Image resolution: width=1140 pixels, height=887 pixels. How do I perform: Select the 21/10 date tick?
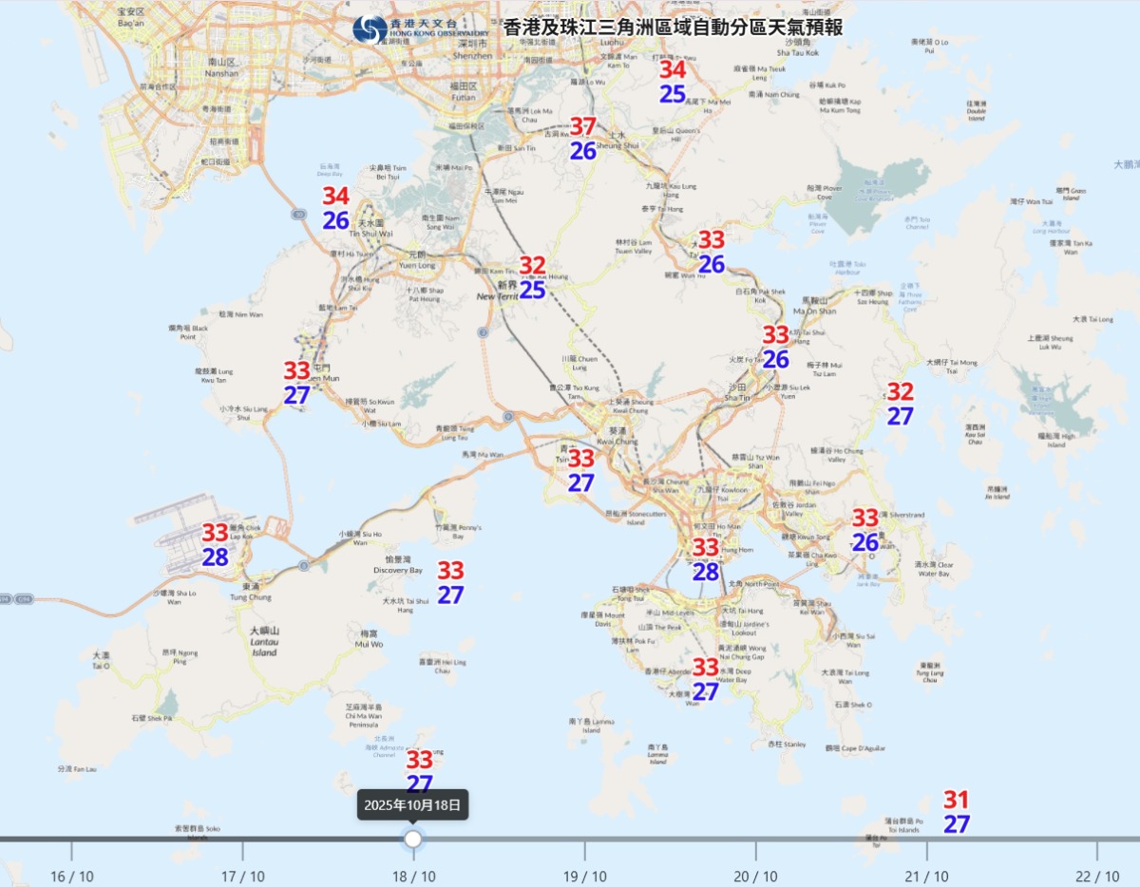(926, 876)
